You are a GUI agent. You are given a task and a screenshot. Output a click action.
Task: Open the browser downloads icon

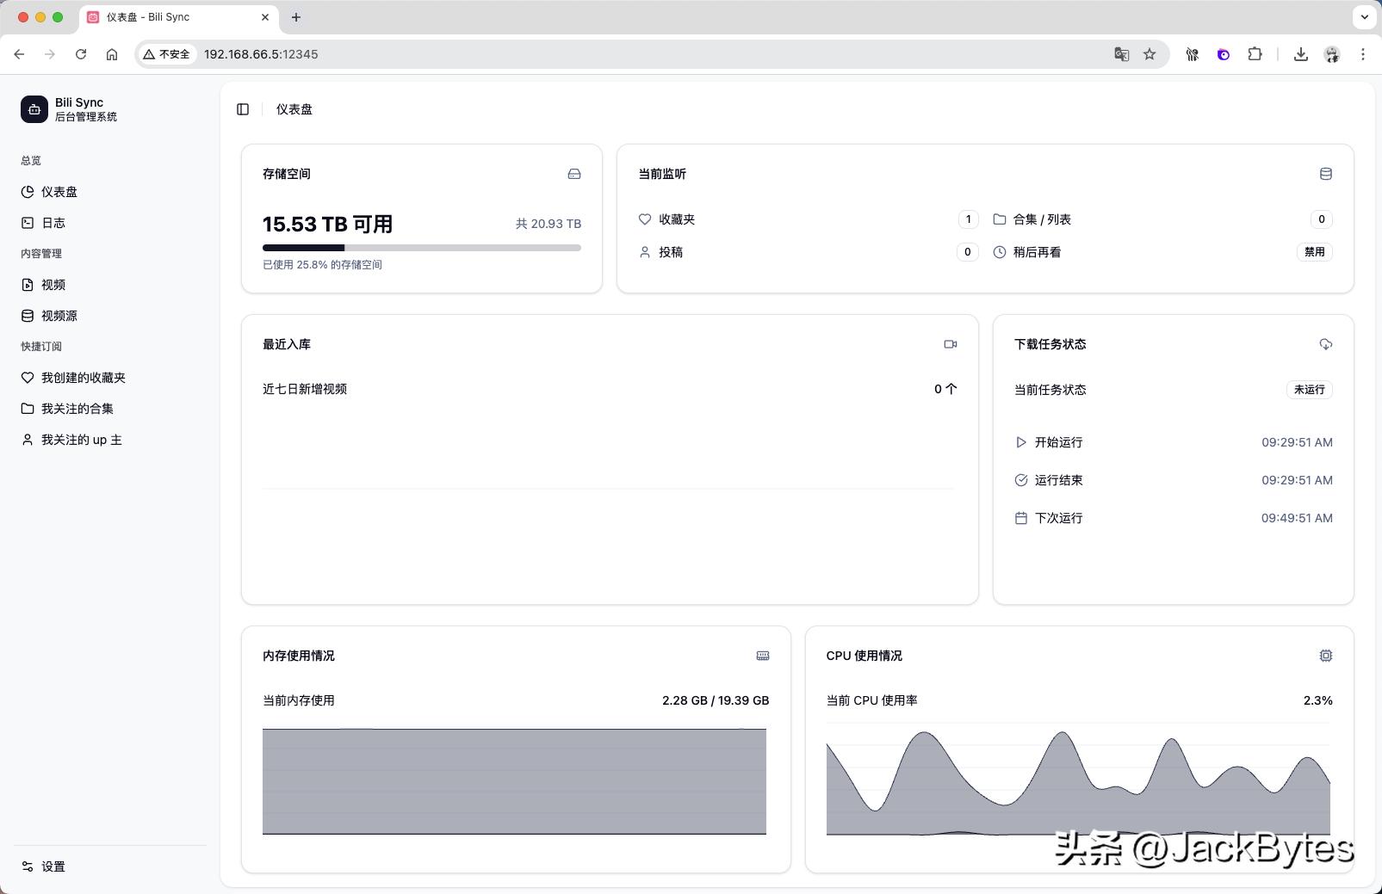pyautogui.click(x=1301, y=54)
